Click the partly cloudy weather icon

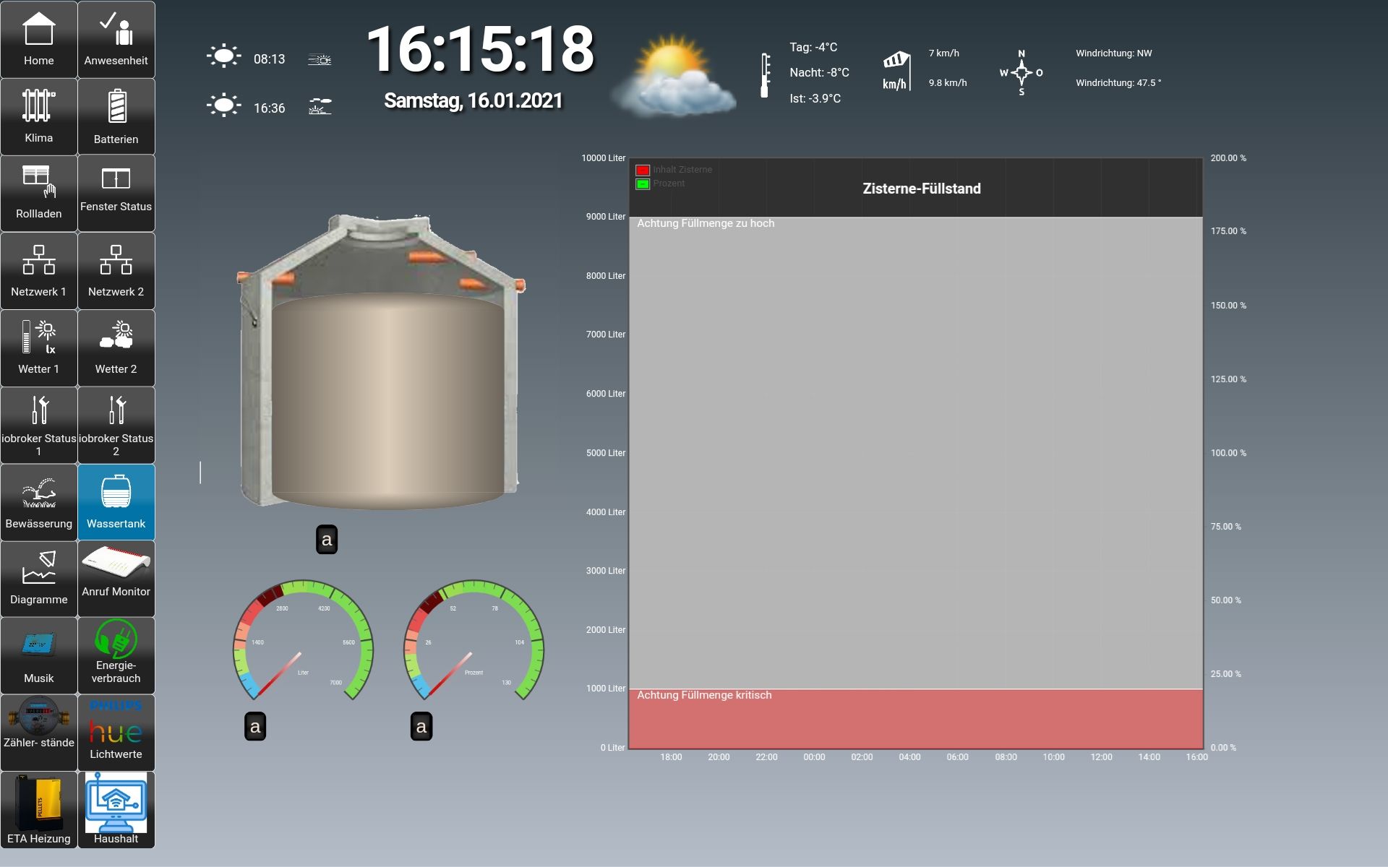[674, 76]
